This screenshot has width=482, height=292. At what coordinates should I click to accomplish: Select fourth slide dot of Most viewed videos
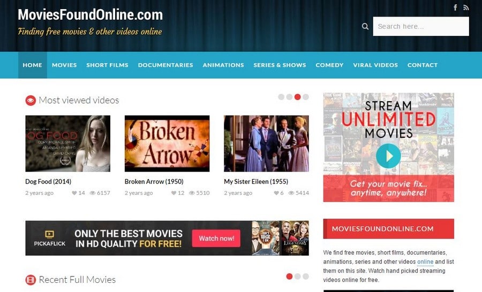point(306,97)
